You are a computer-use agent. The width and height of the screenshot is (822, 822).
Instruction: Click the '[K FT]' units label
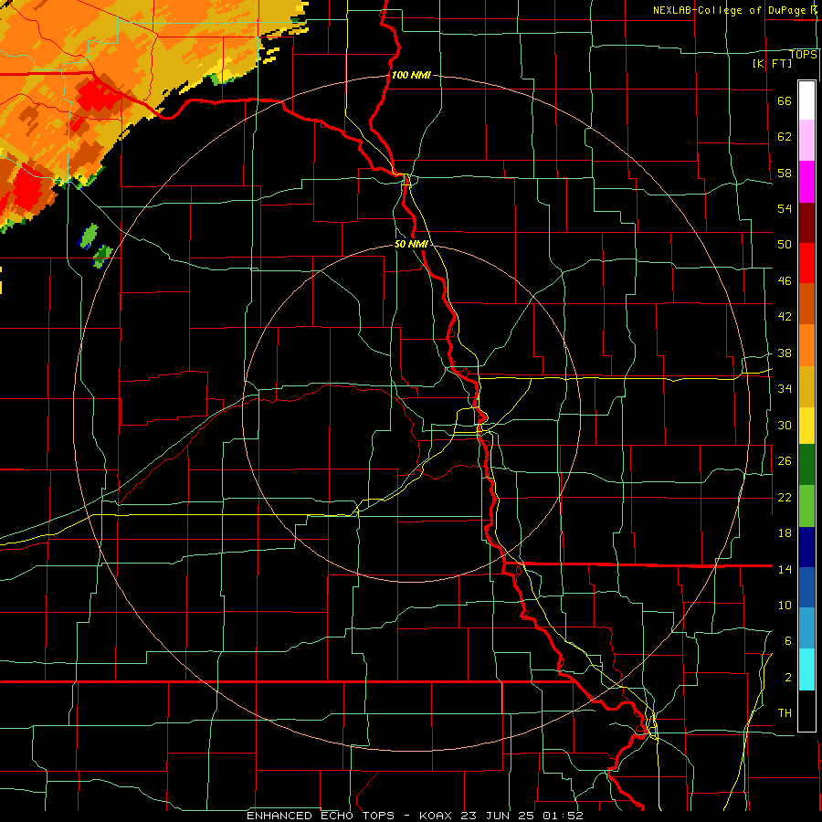coord(772,63)
